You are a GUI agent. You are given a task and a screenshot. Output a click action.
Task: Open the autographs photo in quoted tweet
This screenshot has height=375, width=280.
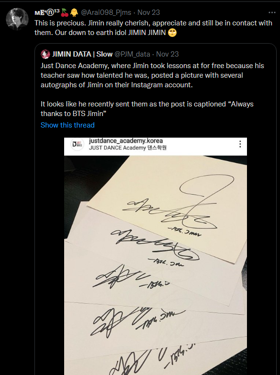pos(156,256)
